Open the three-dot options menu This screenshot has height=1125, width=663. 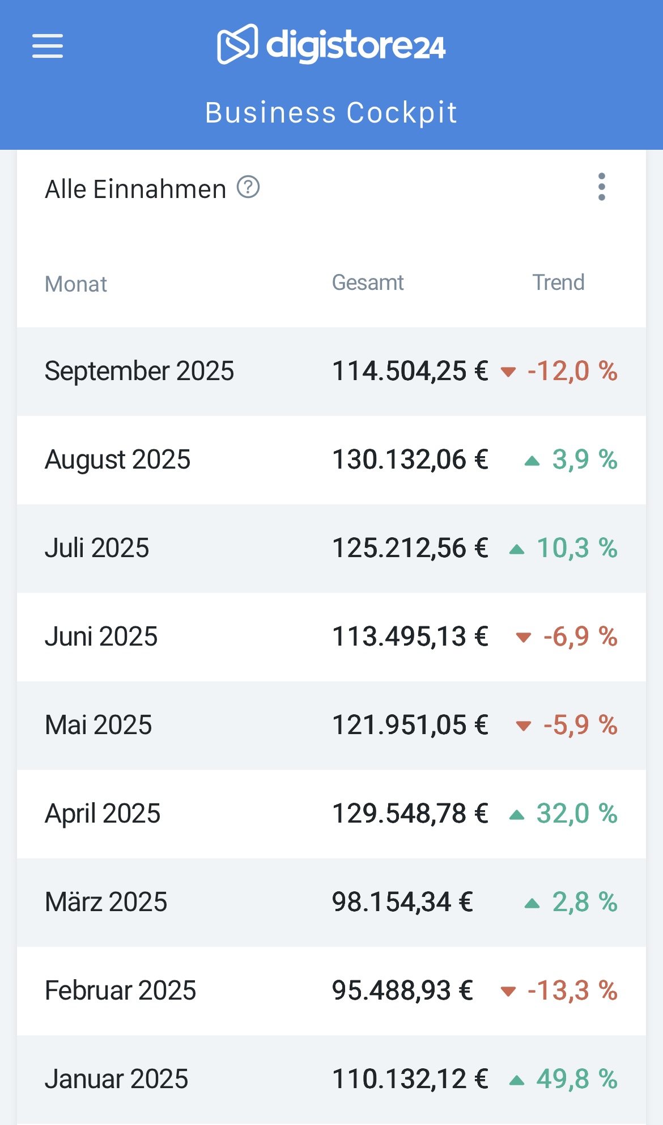601,187
